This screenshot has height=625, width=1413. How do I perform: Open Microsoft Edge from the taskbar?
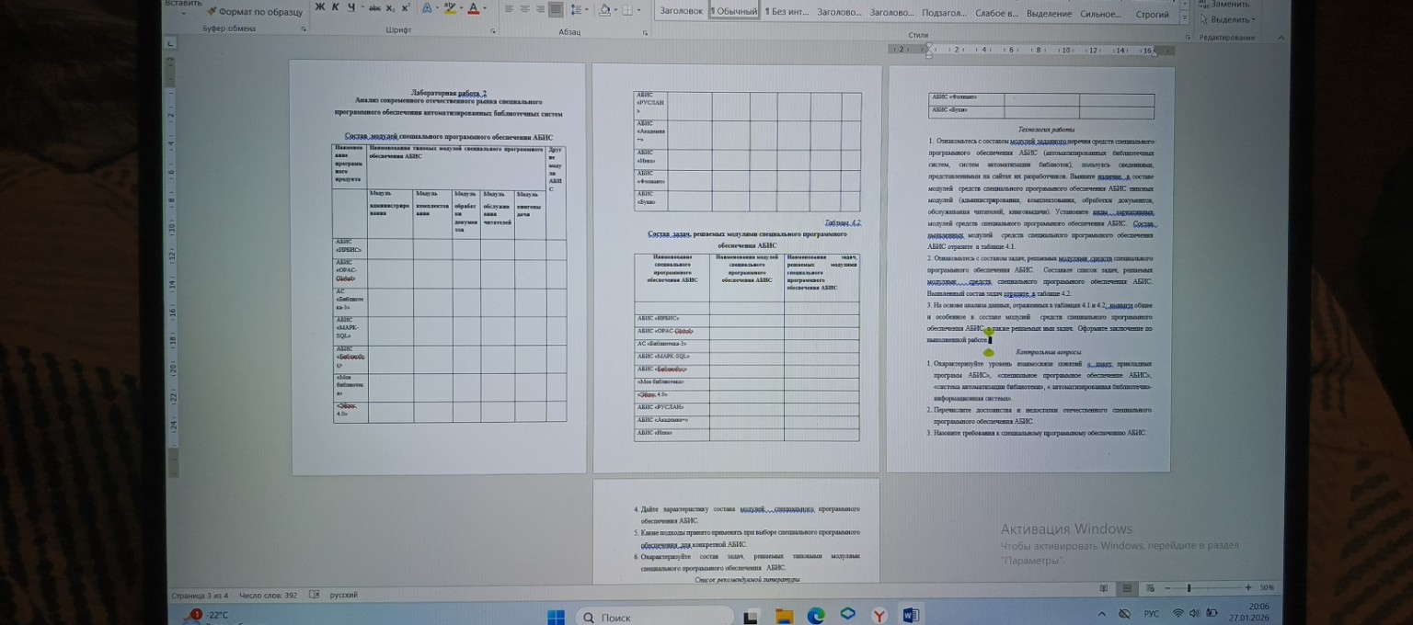tap(816, 615)
